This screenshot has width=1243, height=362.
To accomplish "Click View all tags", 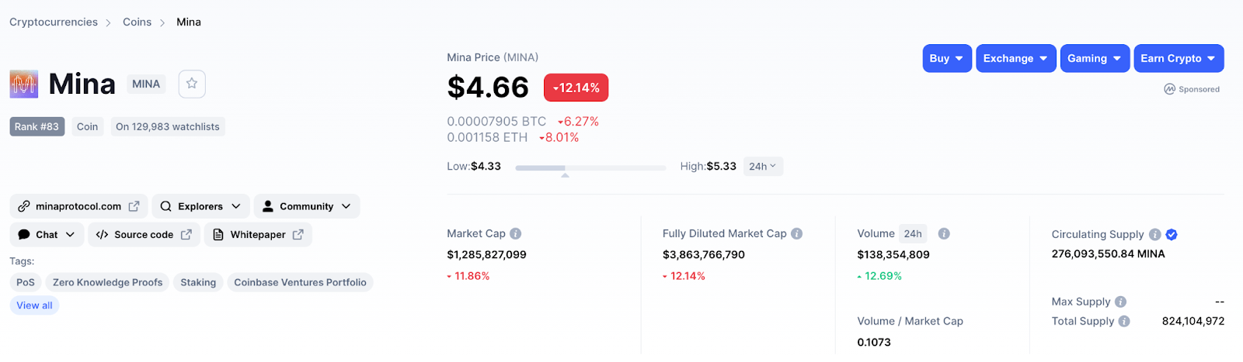I will click(x=35, y=305).
